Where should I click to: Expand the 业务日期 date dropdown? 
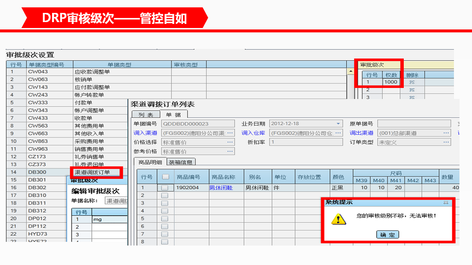click(x=338, y=124)
